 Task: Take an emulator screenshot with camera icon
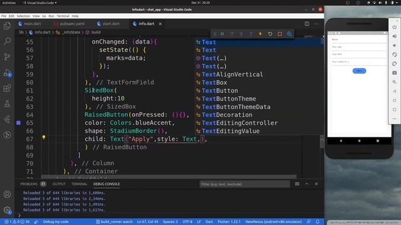pyautogui.click(x=394, y=72)
